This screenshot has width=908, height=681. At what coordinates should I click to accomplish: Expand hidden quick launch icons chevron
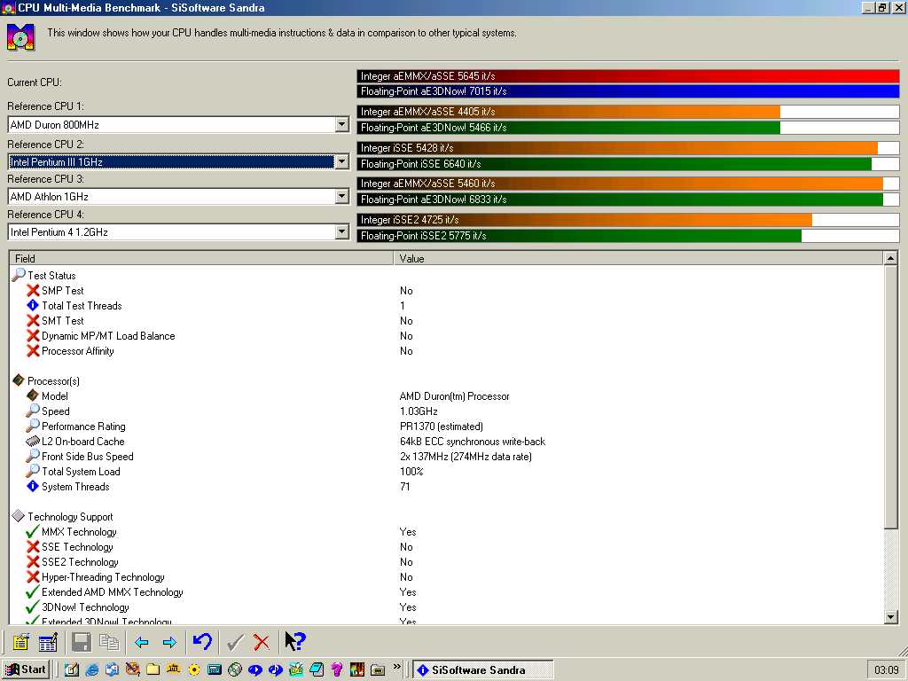click(x=396, y=667)
